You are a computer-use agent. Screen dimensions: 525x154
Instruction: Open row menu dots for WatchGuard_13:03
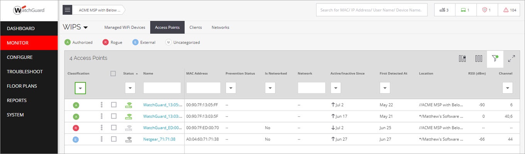tap(102, 116)
